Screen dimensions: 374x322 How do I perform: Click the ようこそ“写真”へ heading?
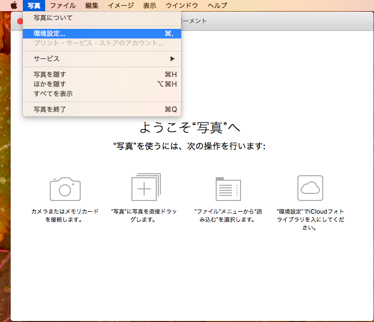pyautogui.click(x=190, y=127)
